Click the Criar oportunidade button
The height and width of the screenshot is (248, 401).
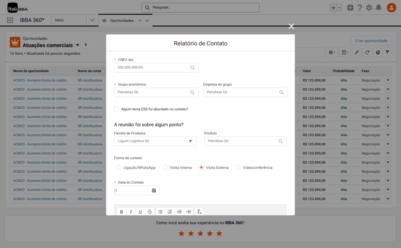tap(371, 41)
